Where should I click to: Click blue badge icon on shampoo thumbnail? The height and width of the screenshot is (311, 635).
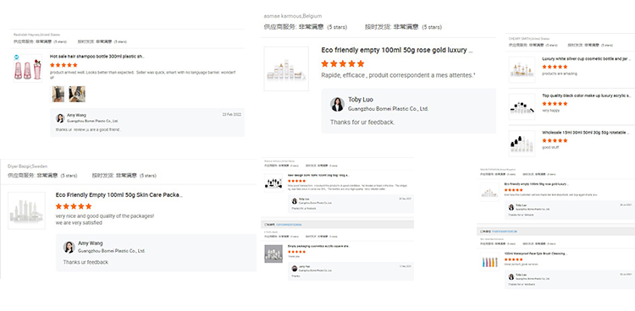17,57
